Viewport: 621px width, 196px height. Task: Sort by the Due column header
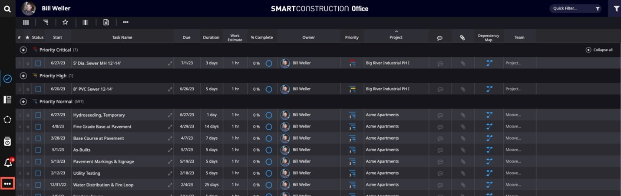(186, 38)
